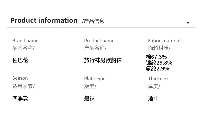Select the Plate type label

[x=95, y=78]
